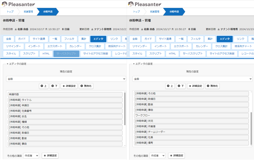Click the トップ breadcrumb in right pane
254x160 pixels.
(136, 12)
